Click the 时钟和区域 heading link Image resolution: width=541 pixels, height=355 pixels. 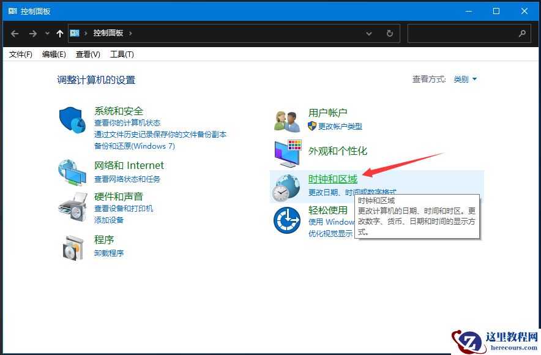[332, 178]
